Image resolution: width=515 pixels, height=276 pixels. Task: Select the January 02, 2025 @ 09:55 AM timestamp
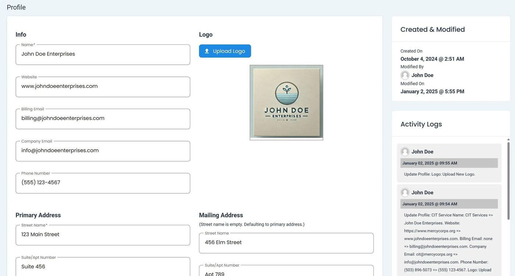coord(430,163)
